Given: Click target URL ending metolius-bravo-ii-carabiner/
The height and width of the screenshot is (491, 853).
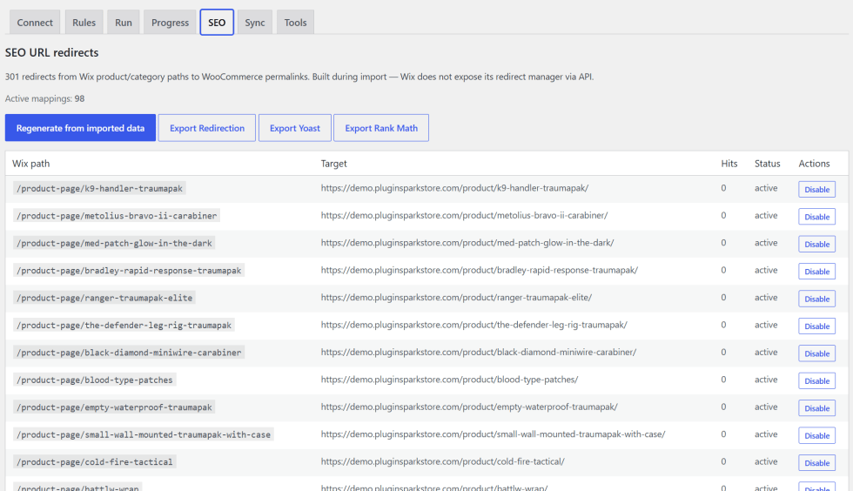Looking at the screenshot, I should point(464,215).
